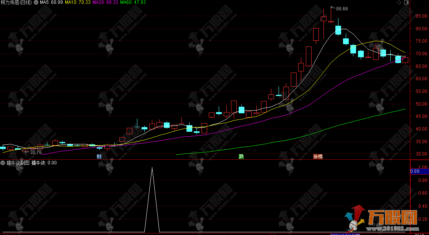Open the 跌 marker on the chart

click(241, 157)
